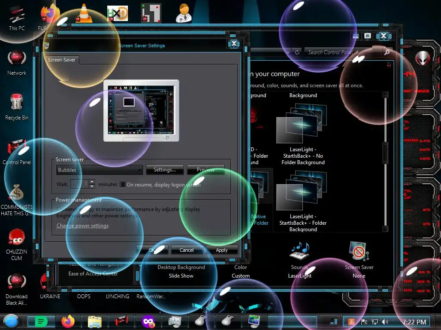Open the volume speaker tray icon
441x330 pixels.
[x=385, y=322]
